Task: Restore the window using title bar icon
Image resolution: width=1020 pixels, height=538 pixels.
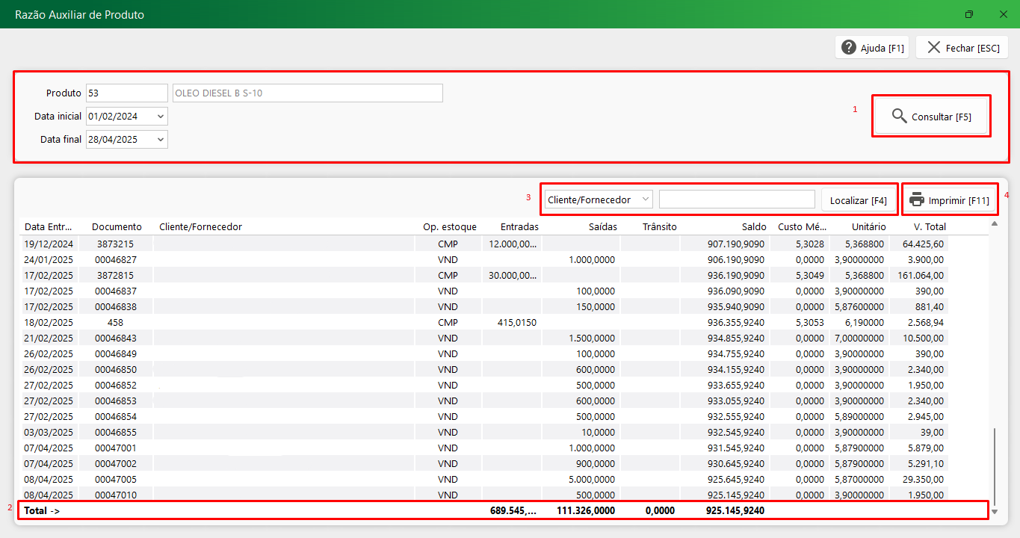Action: [x=969, y=14]
